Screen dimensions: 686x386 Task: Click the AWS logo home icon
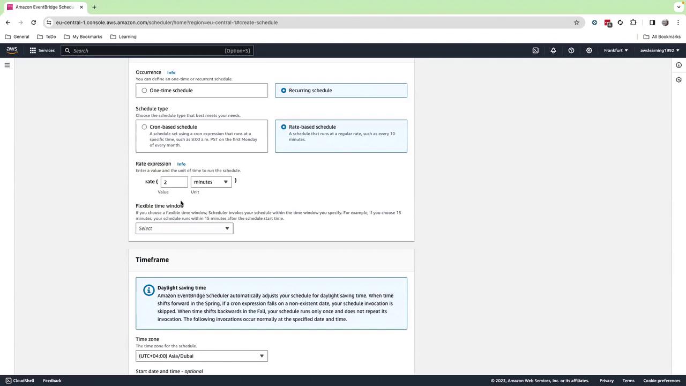click(x=12, y=50)
